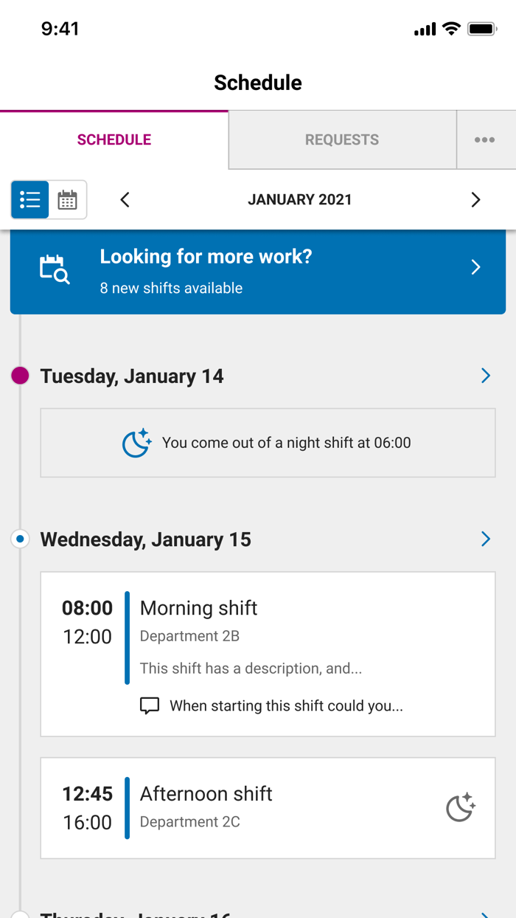The height and width of the screenshot is (918, 516).
Task: Open the ellipsis overflow tab menu
Action: 486,139
